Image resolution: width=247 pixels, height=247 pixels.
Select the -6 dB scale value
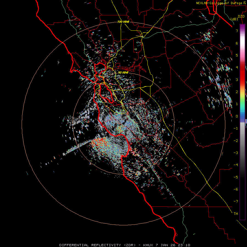(x=236, y=189)
